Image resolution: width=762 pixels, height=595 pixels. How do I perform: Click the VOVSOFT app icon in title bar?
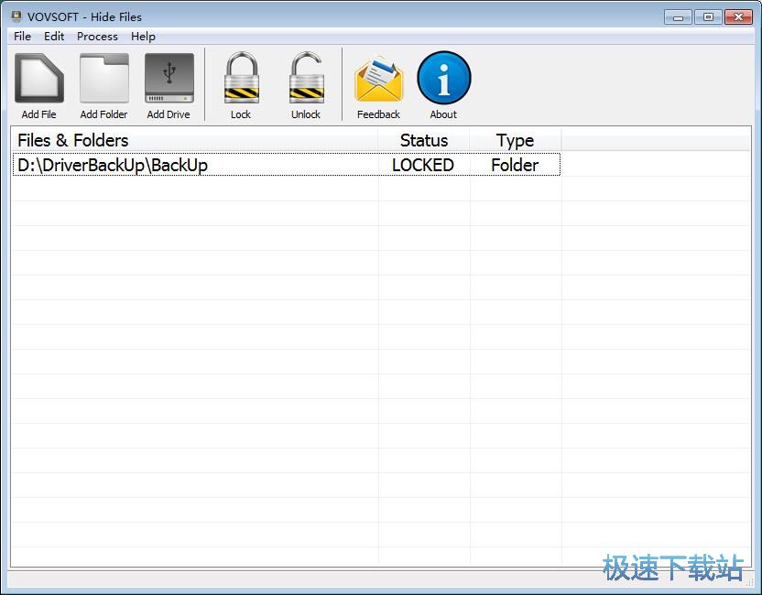point(16,16)
